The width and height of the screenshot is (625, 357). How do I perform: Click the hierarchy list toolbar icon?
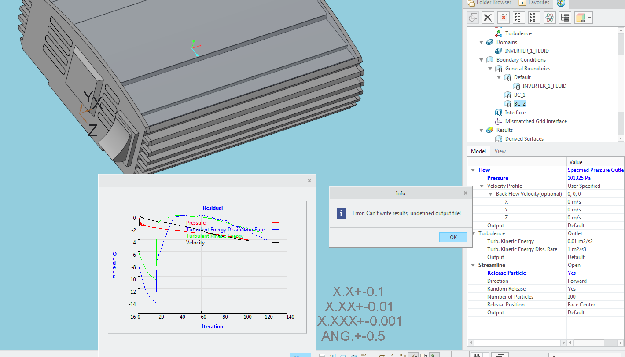[x=565, y=17]
